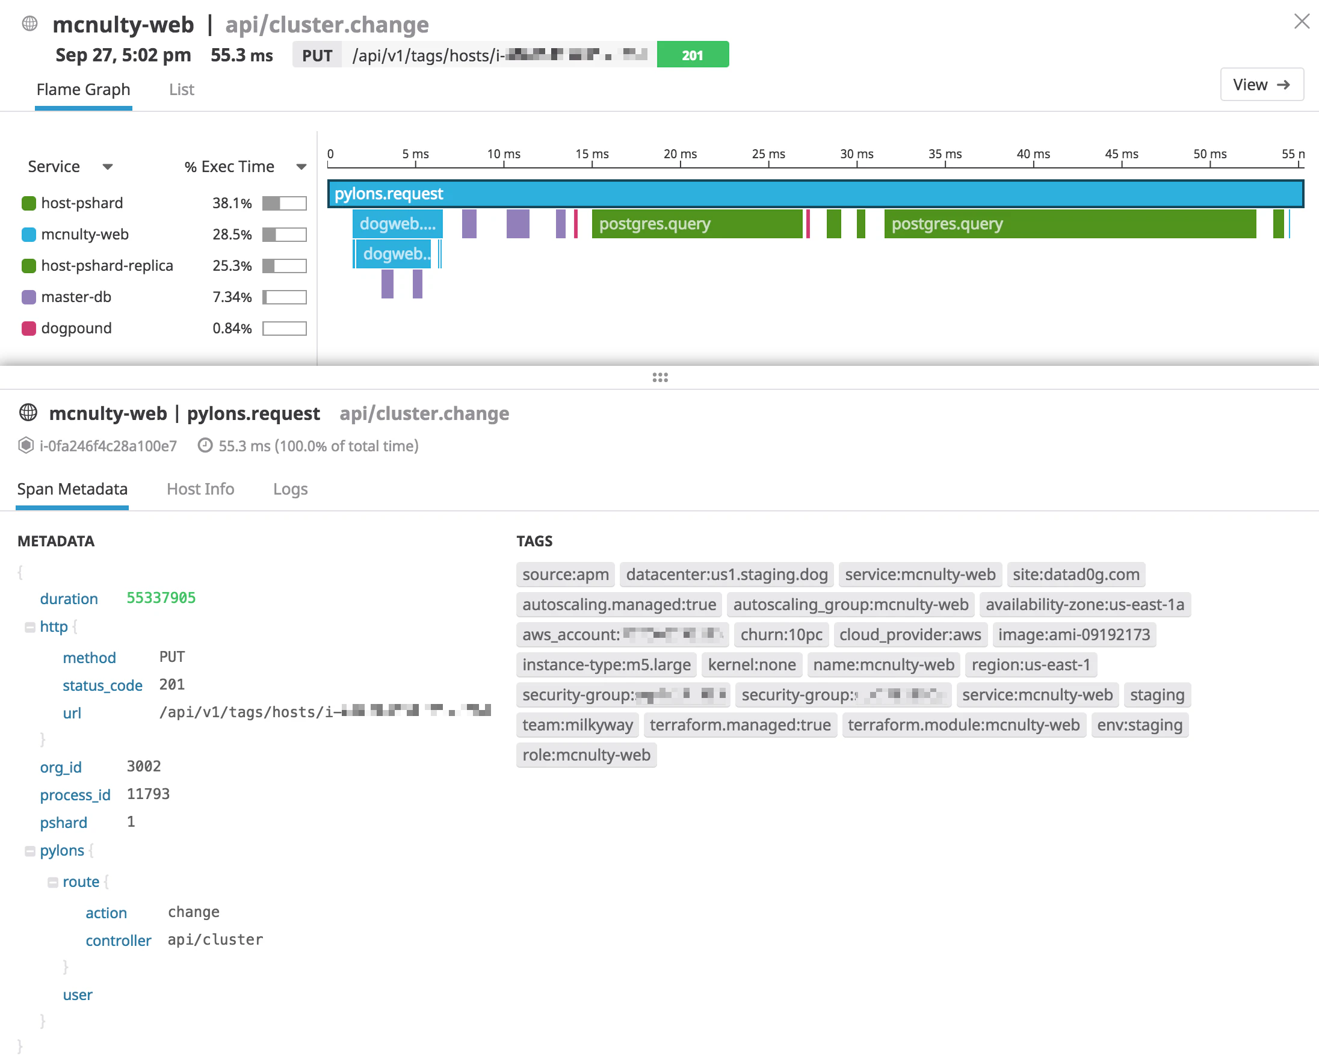This screenshot has width=1319, height=1059.
Task: Click the master-db purple color swatch
Action: pos(29,297)
